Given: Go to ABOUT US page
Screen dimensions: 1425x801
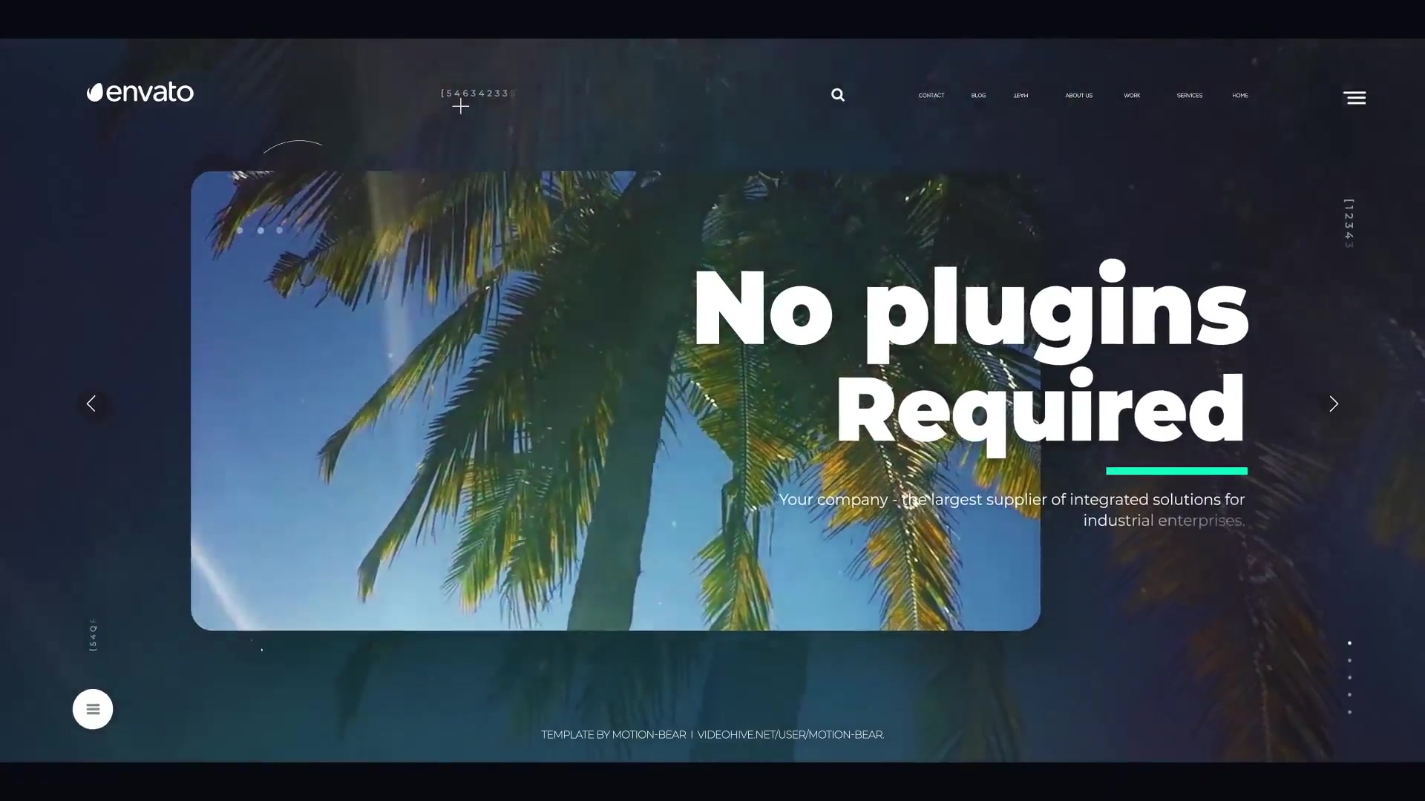Looking at the screenshot, I should [1079, 96].
